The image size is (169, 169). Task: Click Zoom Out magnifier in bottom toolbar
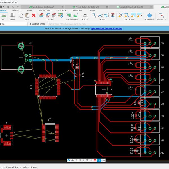coord(80,160)
